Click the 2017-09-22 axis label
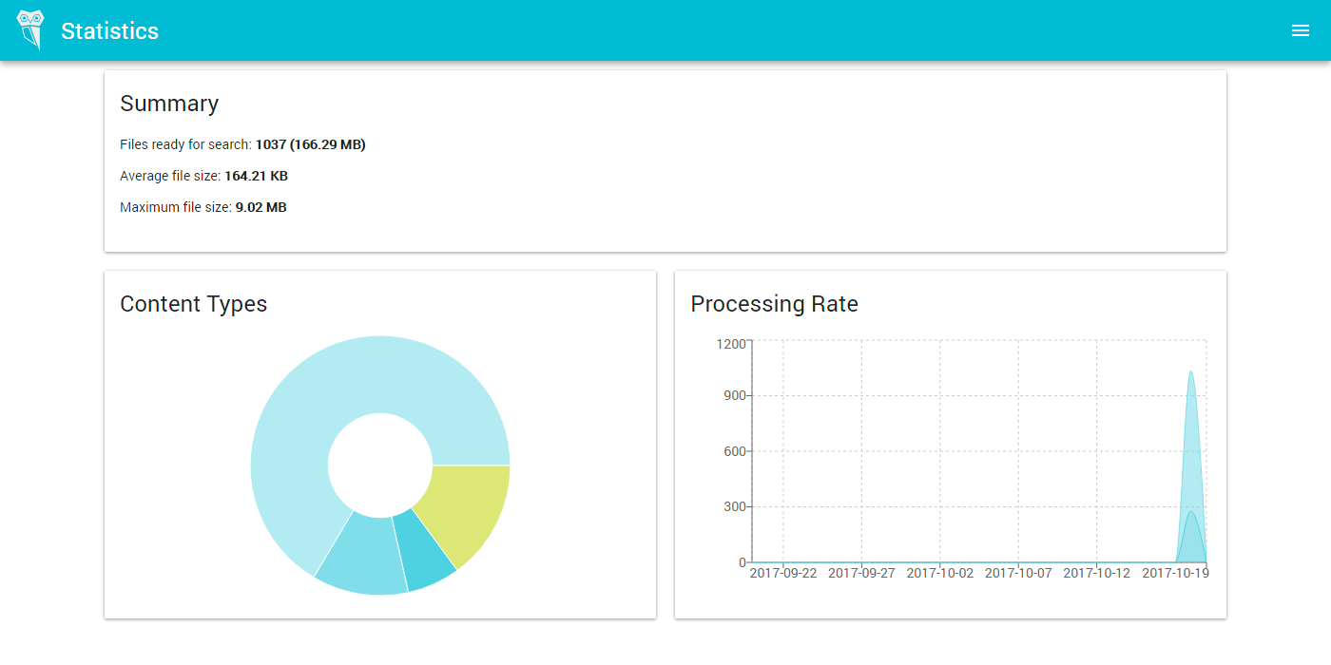The width and height of the screenshot is (1331, 665). [x=783, y=573]
